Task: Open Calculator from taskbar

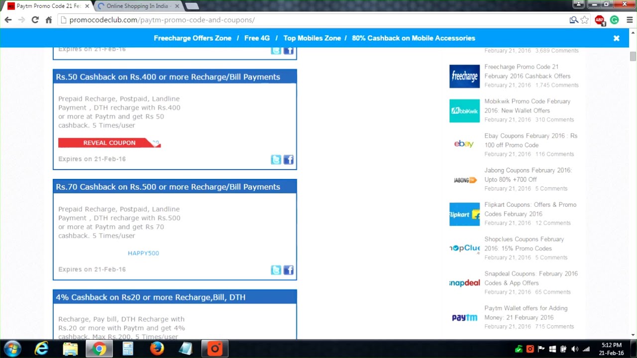Action: point(128,349)
